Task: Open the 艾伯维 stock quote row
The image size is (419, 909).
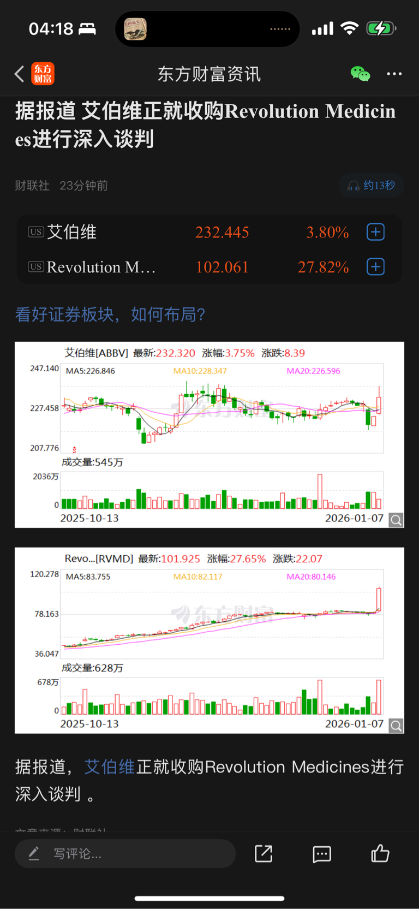Action: [209, 232]
